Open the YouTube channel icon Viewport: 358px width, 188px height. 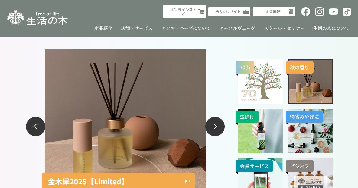pos(333,12)
